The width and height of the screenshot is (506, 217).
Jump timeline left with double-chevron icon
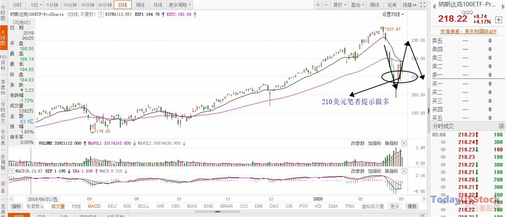(x=11, y=199)
